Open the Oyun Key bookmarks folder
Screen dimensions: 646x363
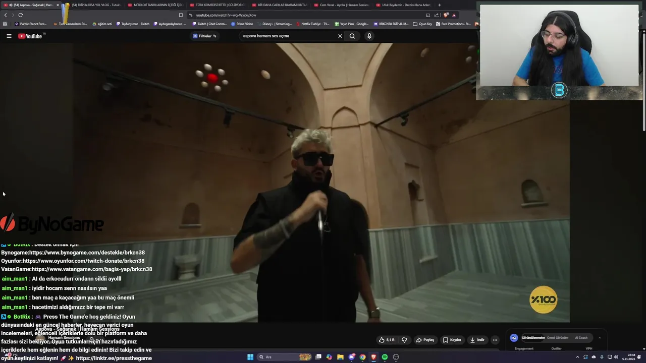422,24
